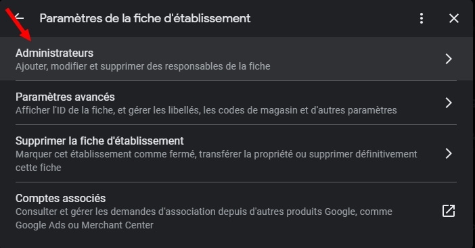Open the external link icon for Comptes associés
The image size is (475, 248).
tap(449, 211)
